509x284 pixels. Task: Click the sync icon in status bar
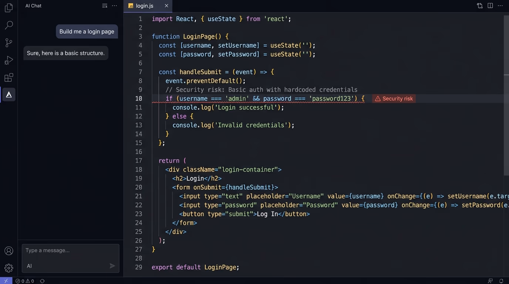42,281
